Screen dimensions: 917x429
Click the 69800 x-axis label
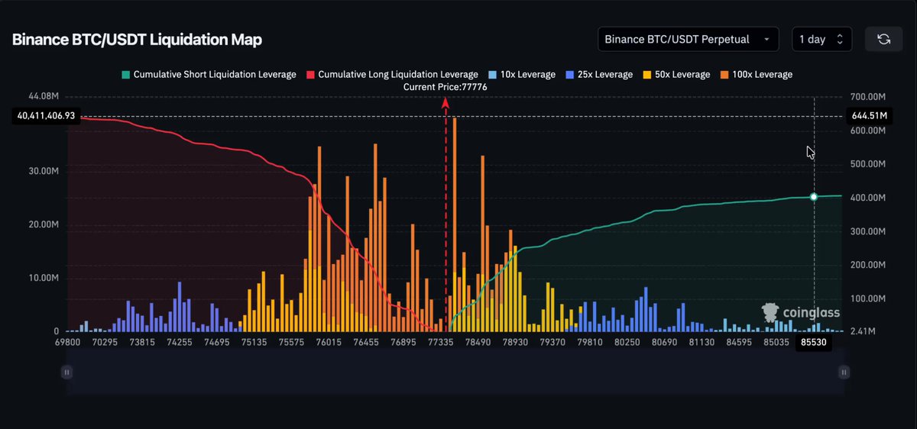[x=68, y=344]
